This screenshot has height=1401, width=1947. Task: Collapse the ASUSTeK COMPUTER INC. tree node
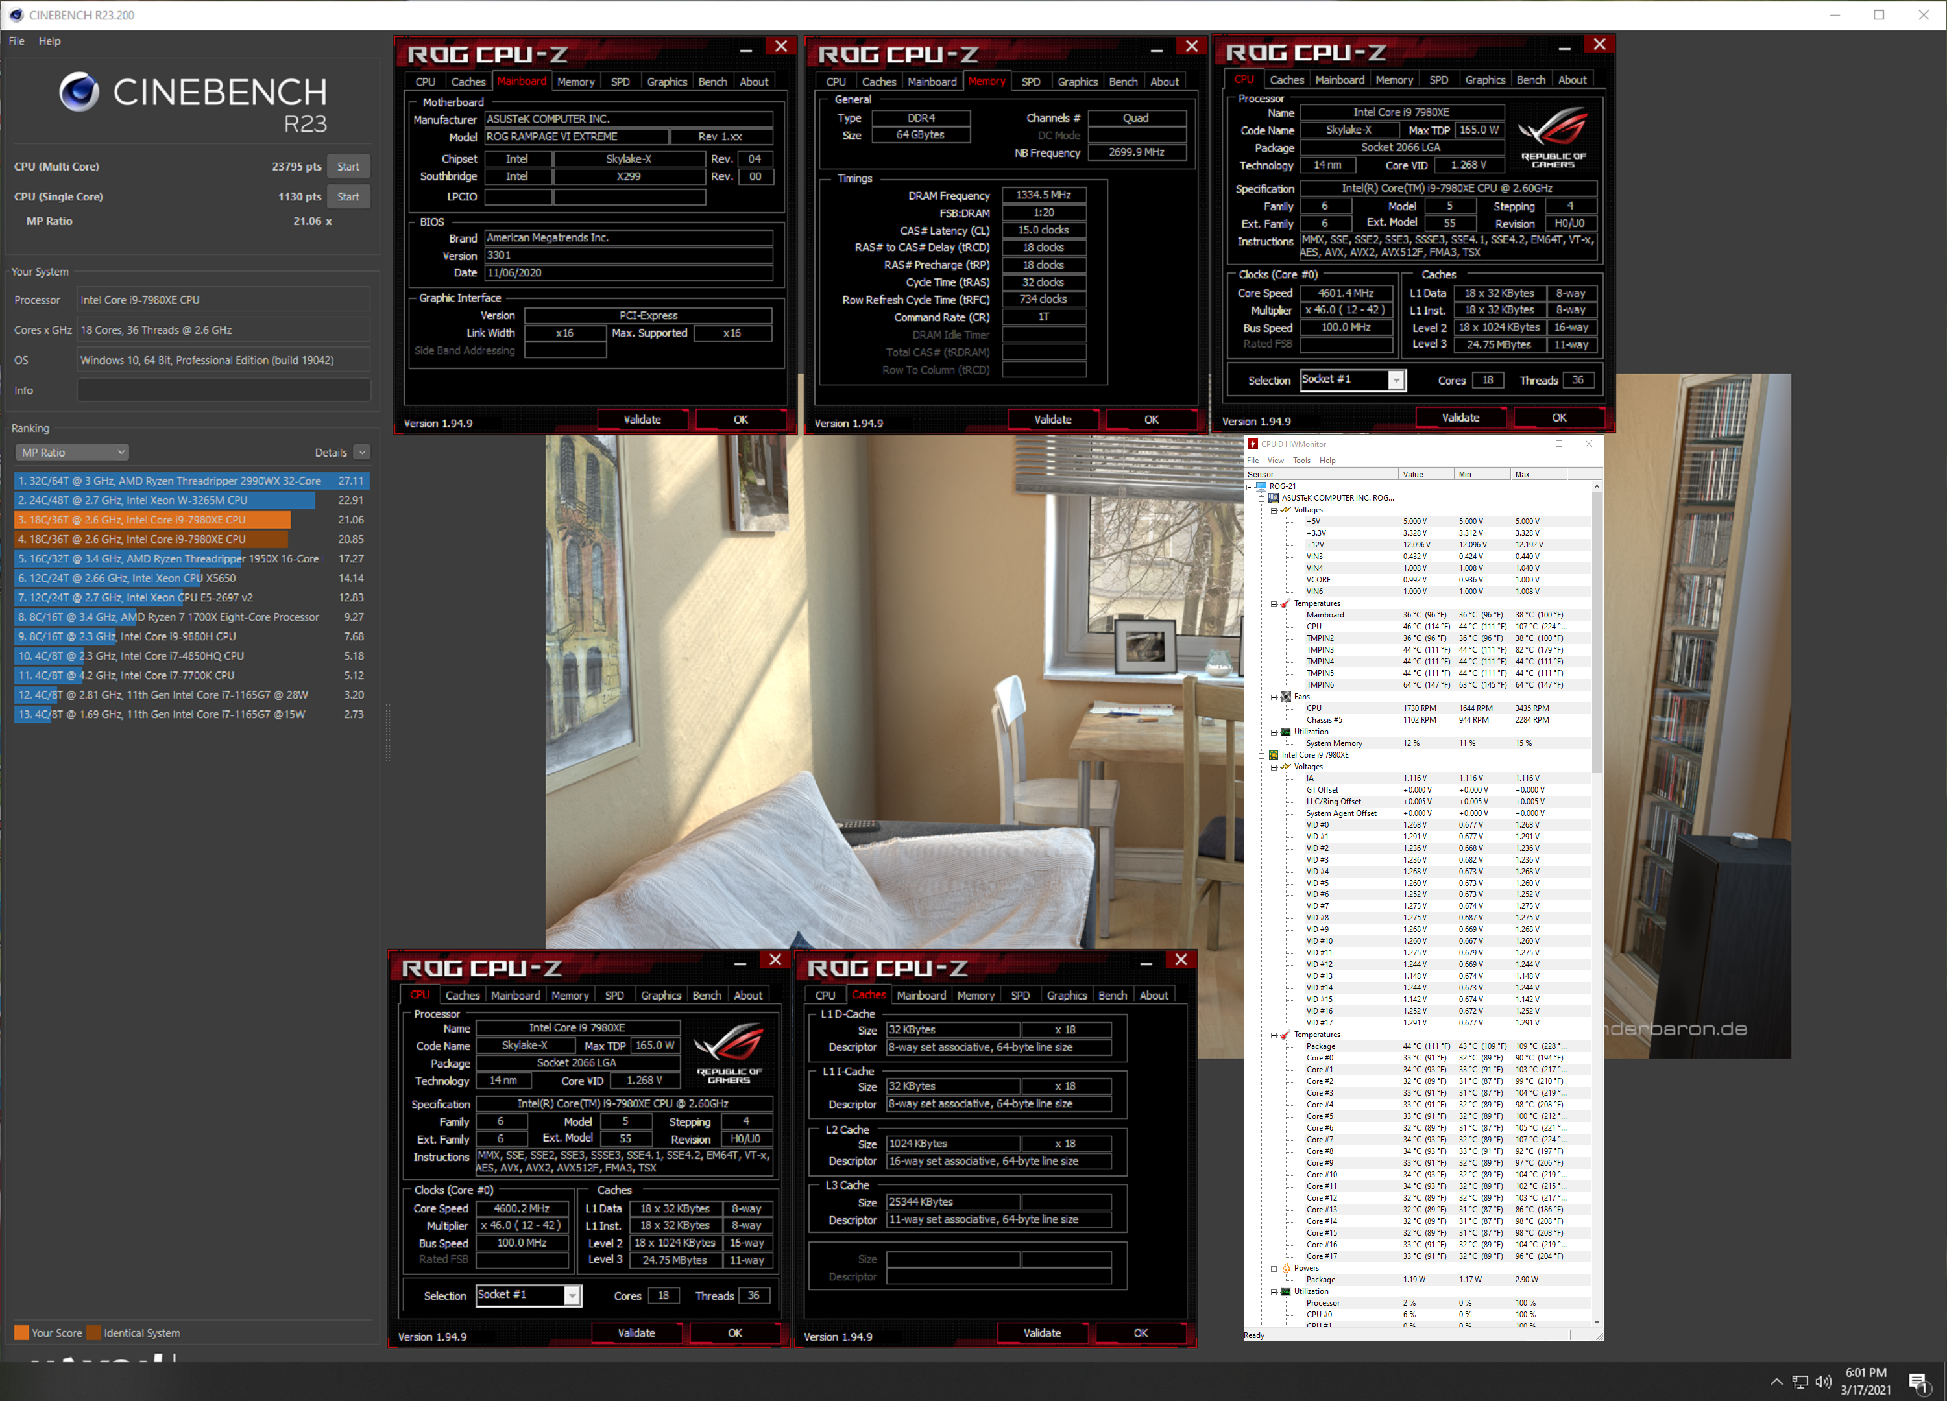tap(1261, 498)
